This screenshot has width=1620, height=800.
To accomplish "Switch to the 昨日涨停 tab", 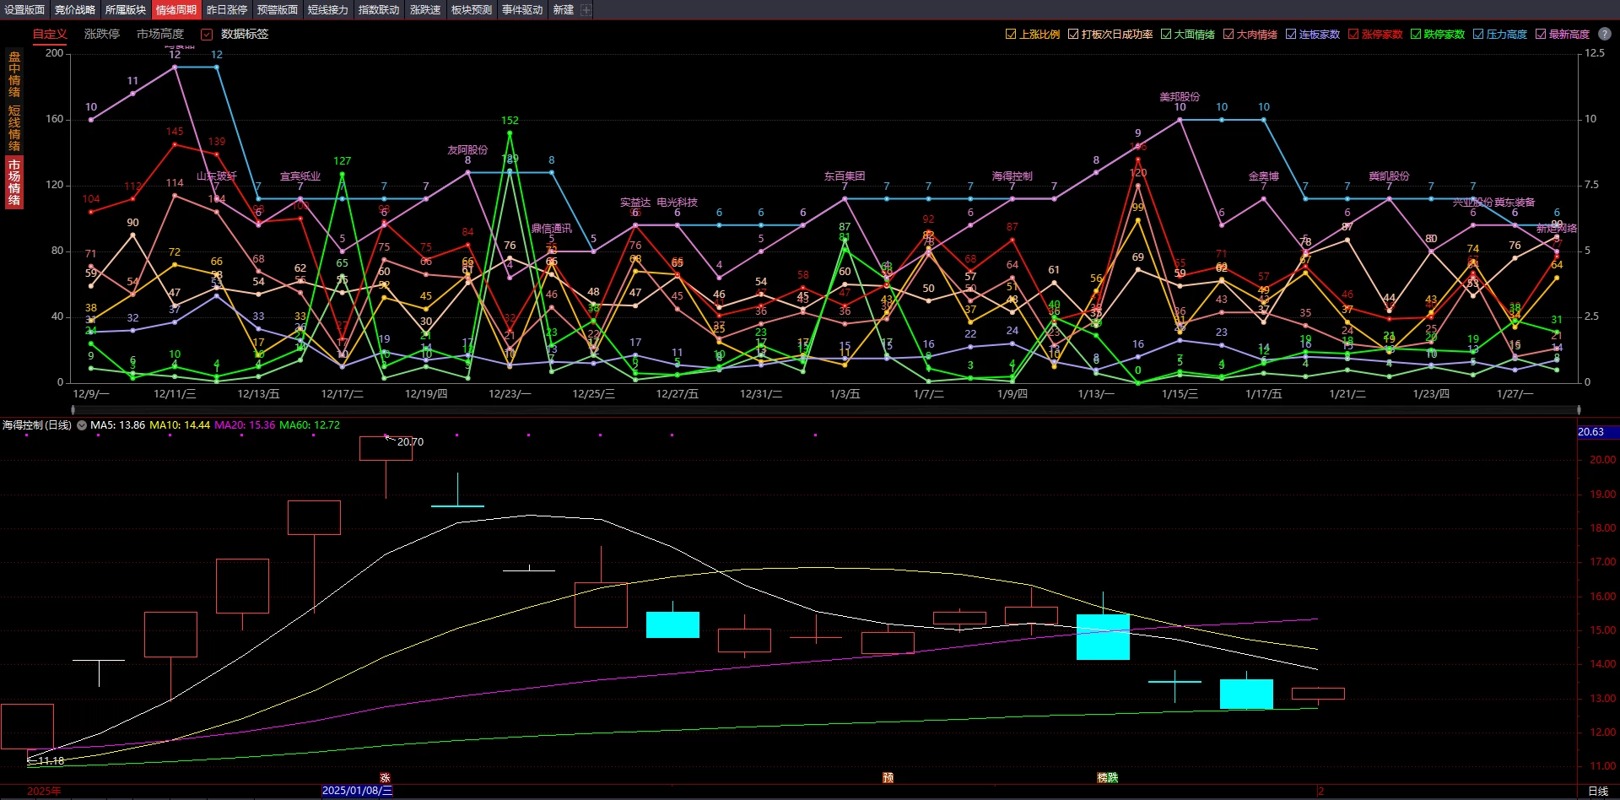I will [227, 10].
